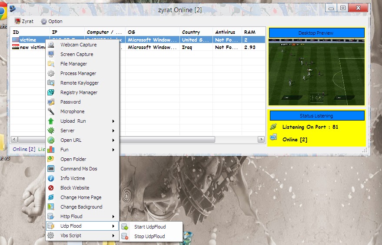
Task: Click the plug icon beside Listening On Port
Action: coord(274,127)
